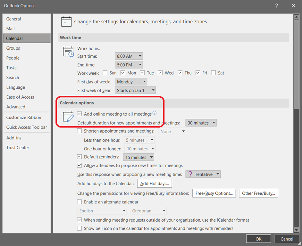Expand the First day of week dropdown
The width and height of the screenshot is (302, 246).
pos(131,82)
